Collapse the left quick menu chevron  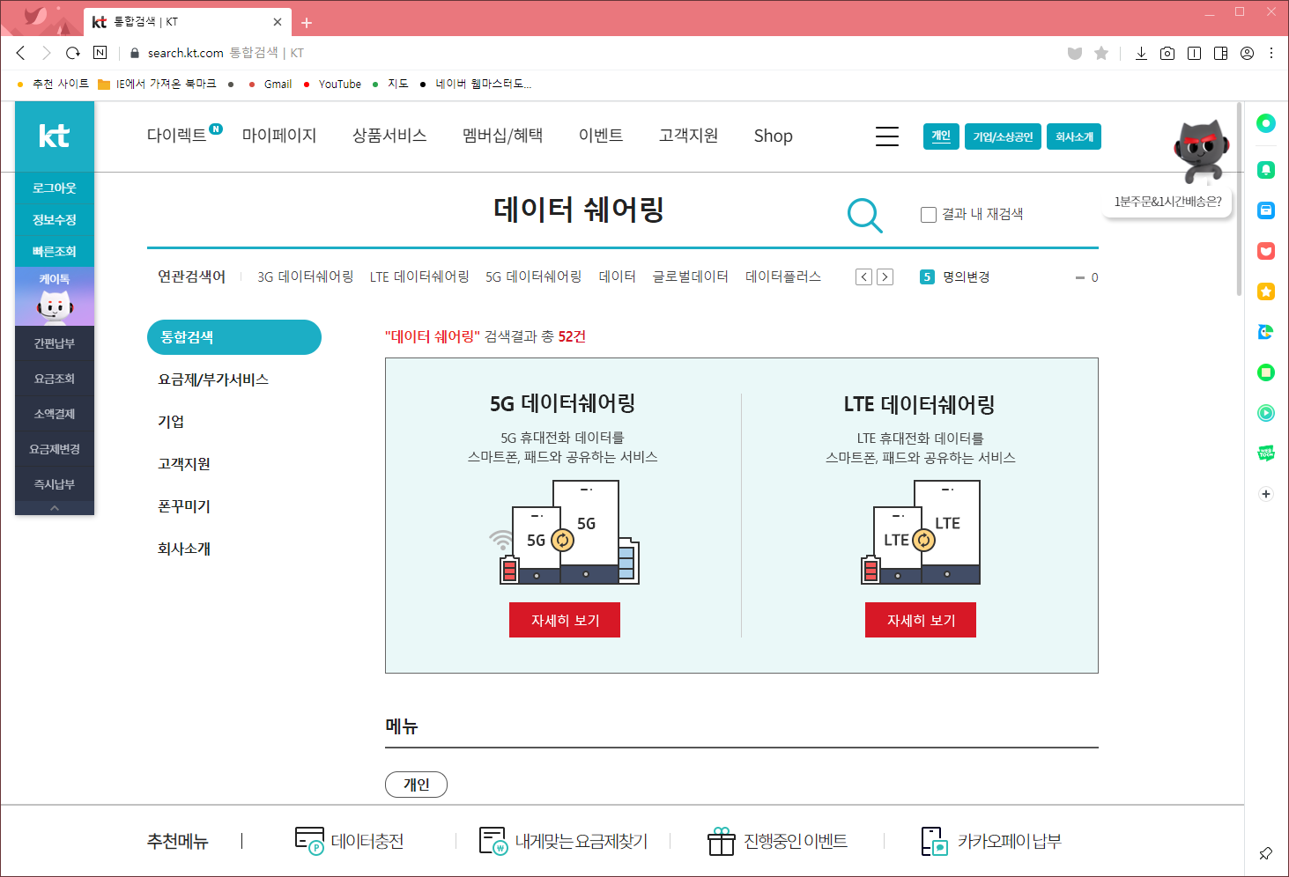[x=55, y=508]
